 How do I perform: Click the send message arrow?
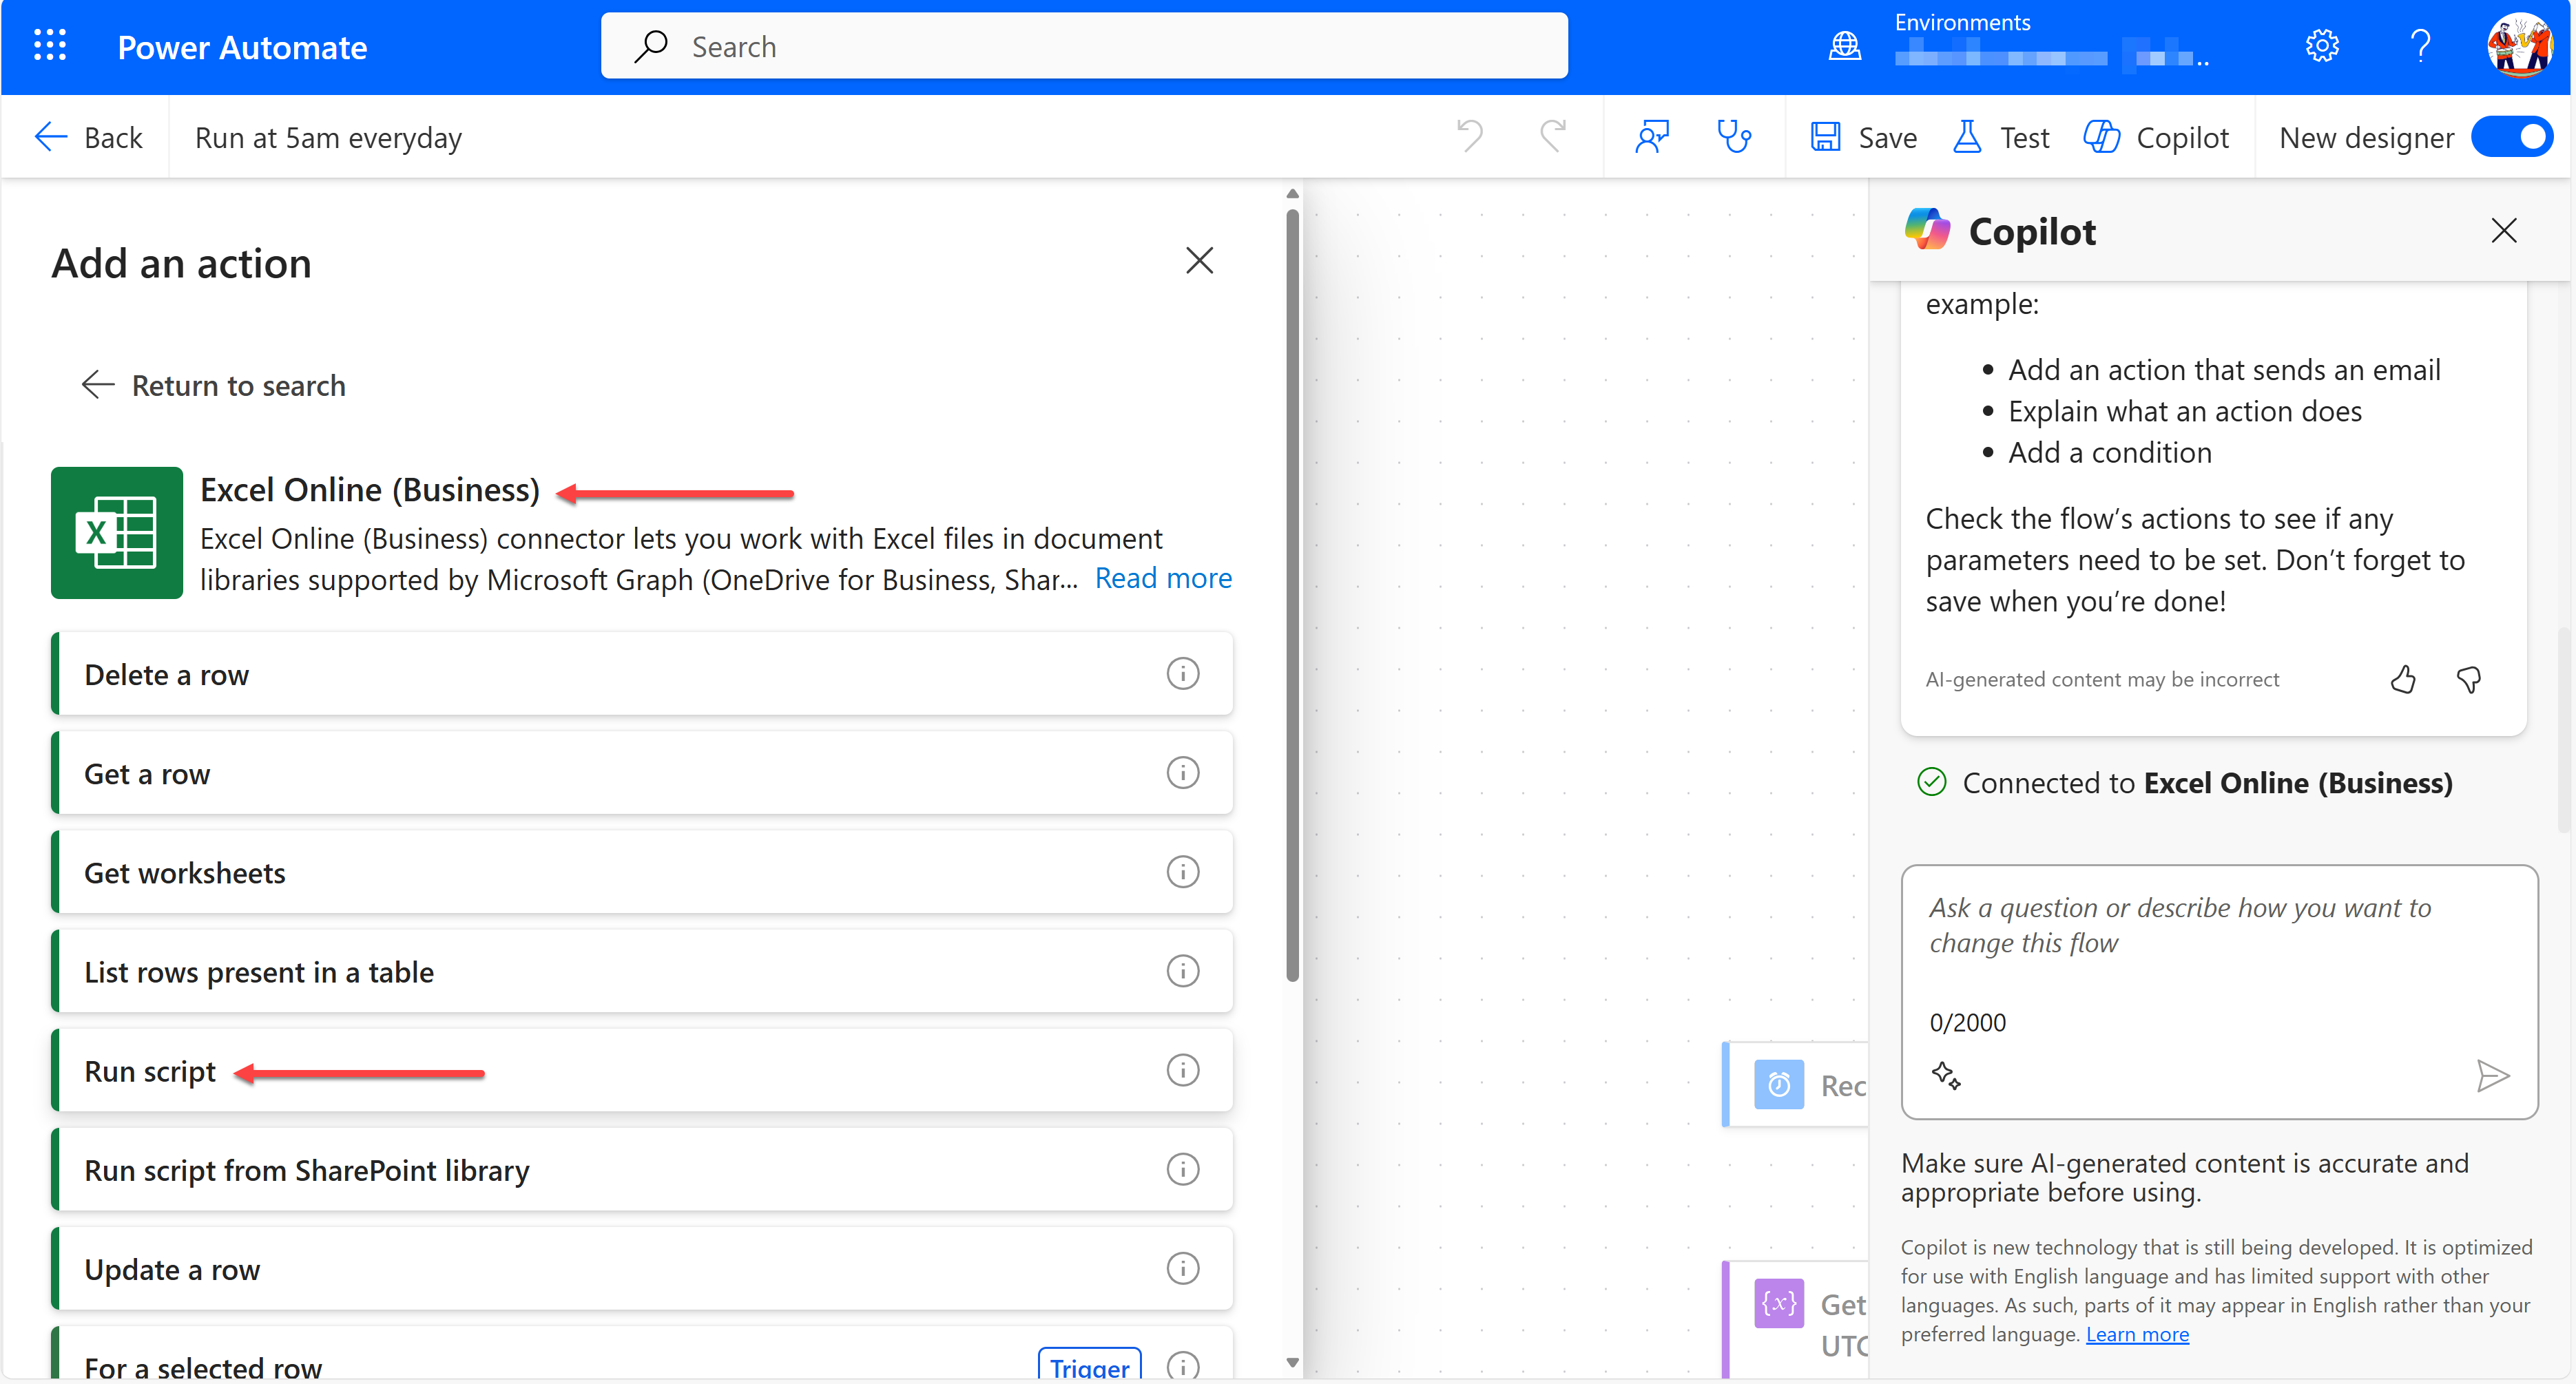click(2492, 1076)
